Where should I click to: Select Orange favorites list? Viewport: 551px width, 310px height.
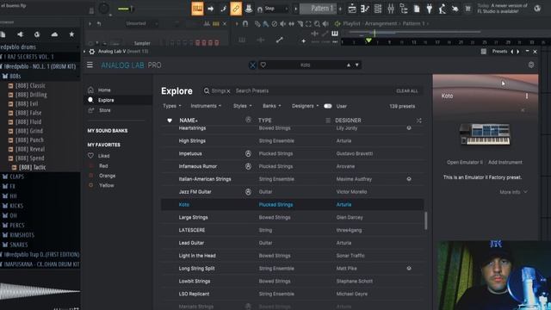107,176
